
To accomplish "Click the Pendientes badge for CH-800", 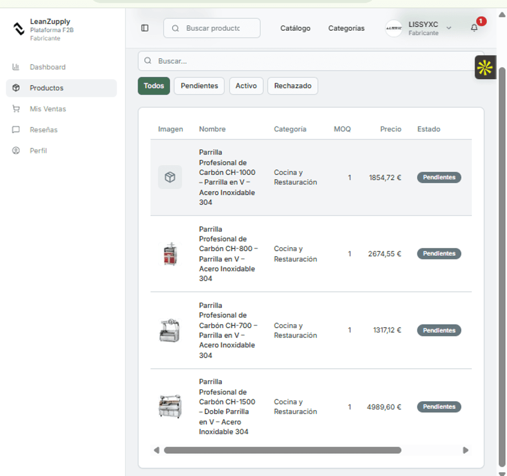I will pos(439,254).
